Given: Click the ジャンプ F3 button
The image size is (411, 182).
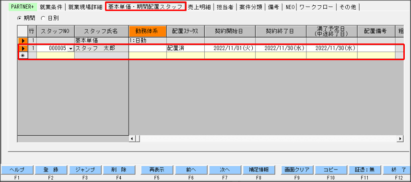Looking at the screenshot, I should click(85, 170).
